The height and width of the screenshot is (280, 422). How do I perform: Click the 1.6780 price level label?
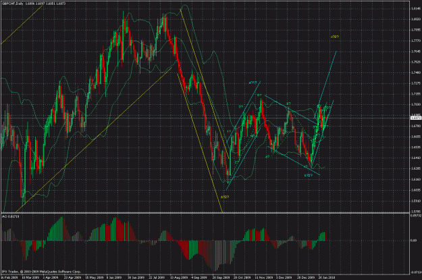(415, 126)
